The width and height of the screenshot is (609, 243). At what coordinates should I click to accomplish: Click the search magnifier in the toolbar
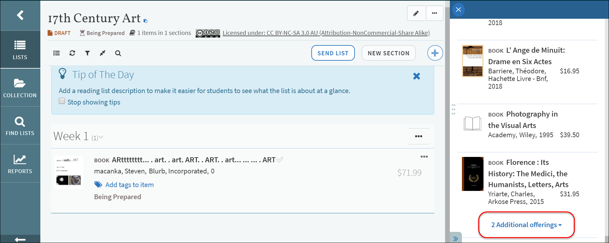(x=118, y=53)
